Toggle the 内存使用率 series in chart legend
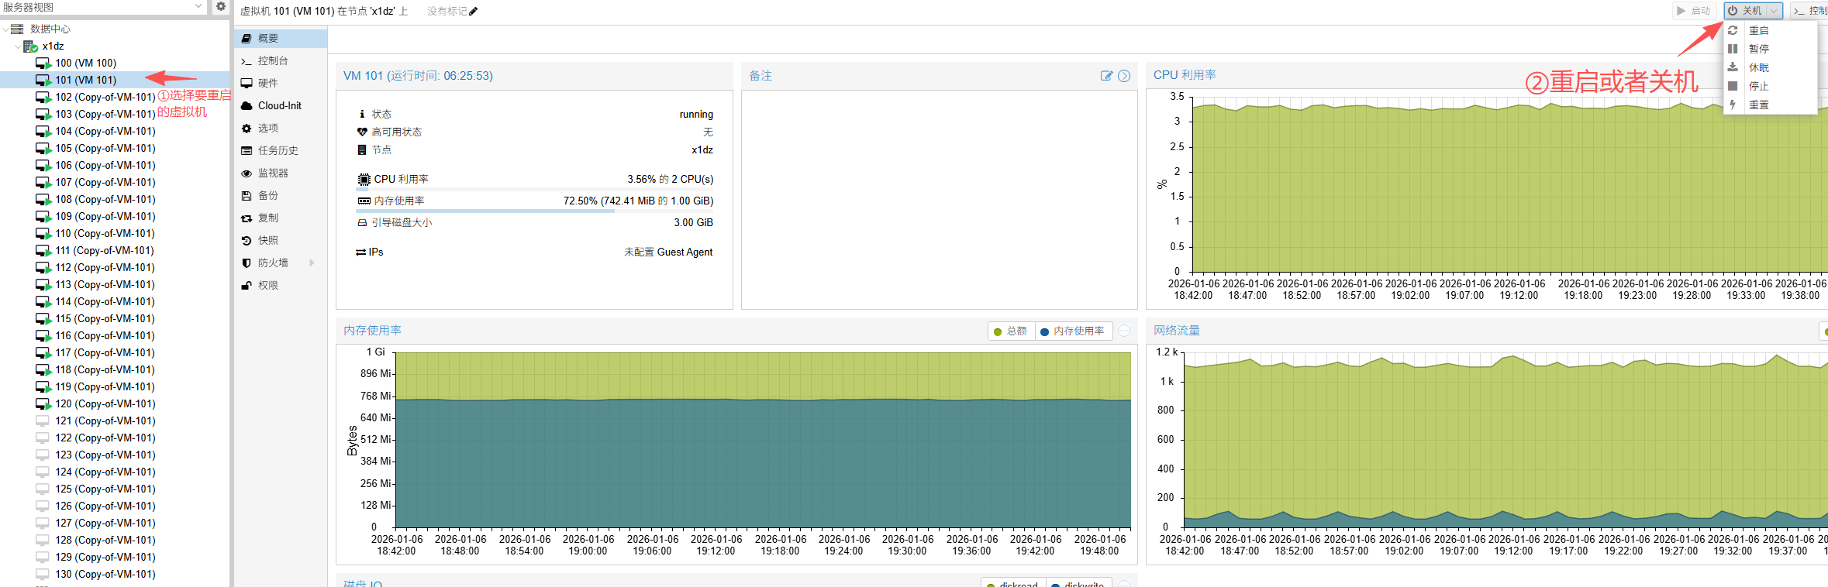This screenshot has height=587, width=1828. 1073,331
